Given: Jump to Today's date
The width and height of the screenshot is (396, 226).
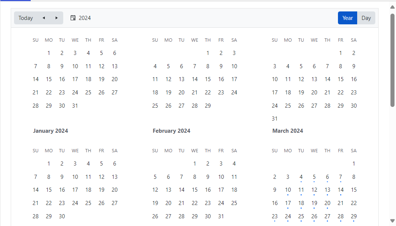Looking at the screenshot, I should (26, 18).
